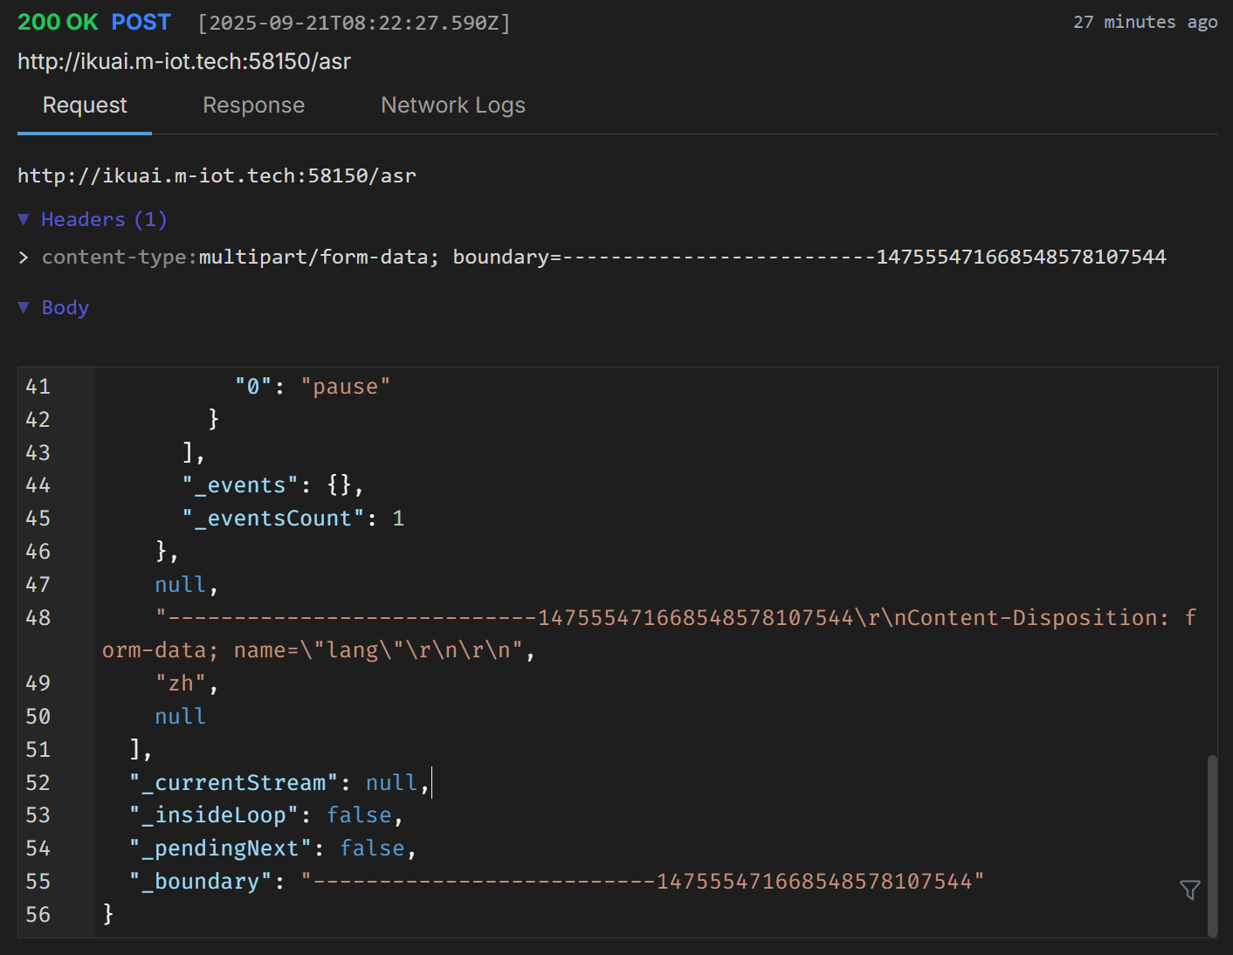Click the POST method label

[x=141, y=23]
